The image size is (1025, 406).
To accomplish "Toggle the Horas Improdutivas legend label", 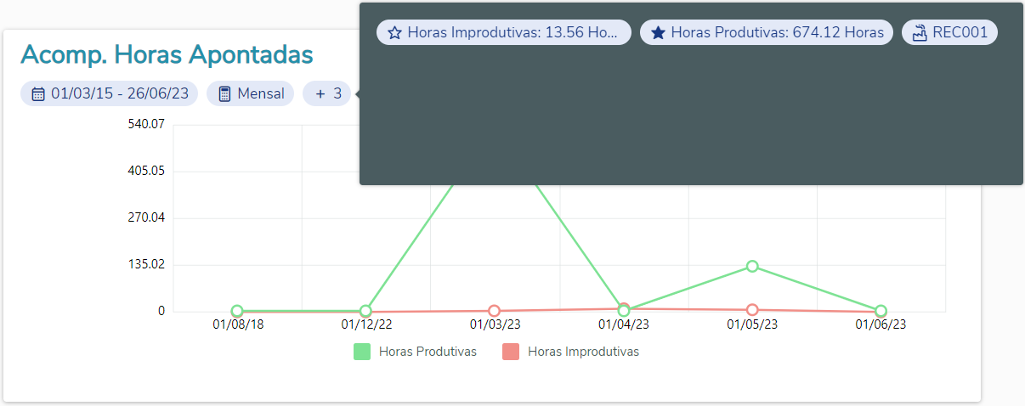I will pos(583,352).
